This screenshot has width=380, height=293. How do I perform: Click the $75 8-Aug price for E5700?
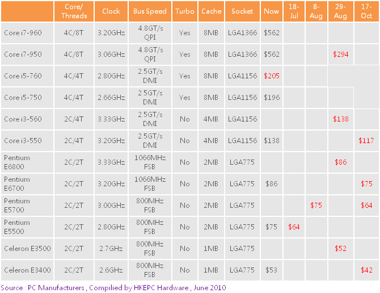[x=316, y=206]
